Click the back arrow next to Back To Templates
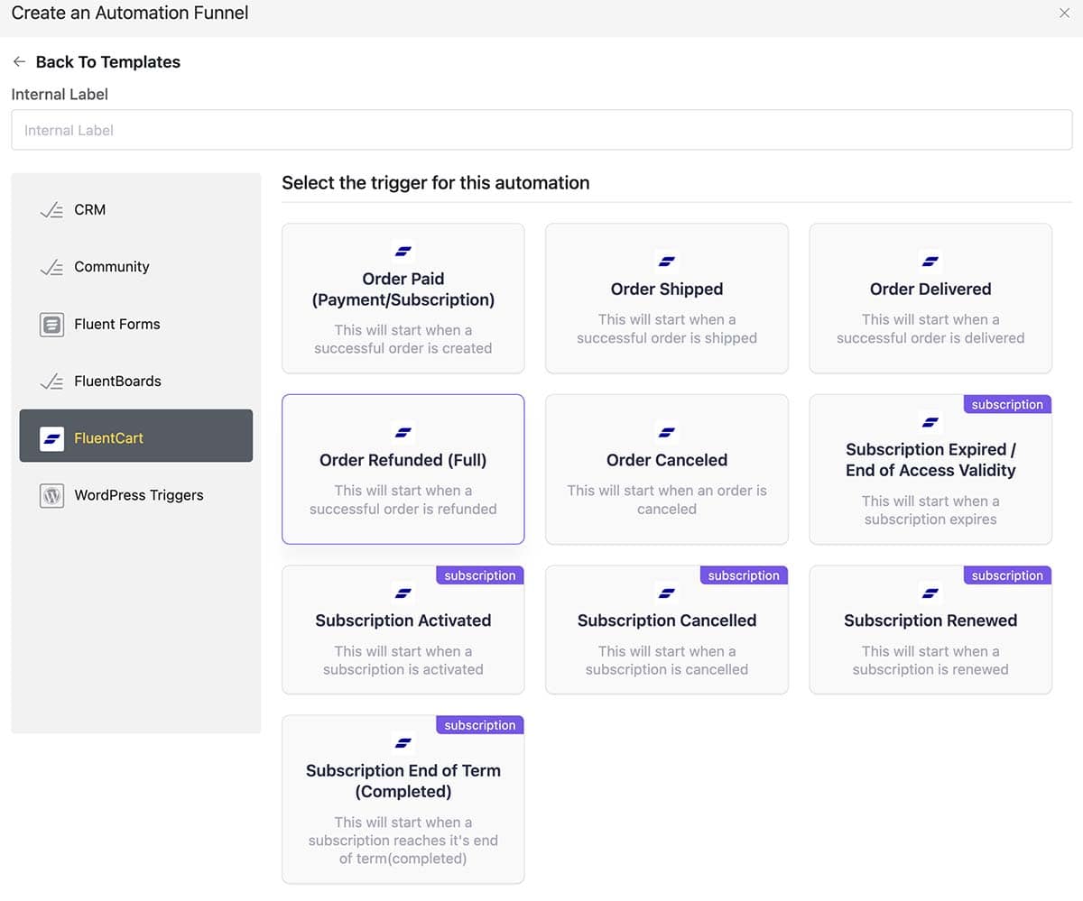Image resolution: width=1083 pixels, height=901 pixels. pos(19,61)
